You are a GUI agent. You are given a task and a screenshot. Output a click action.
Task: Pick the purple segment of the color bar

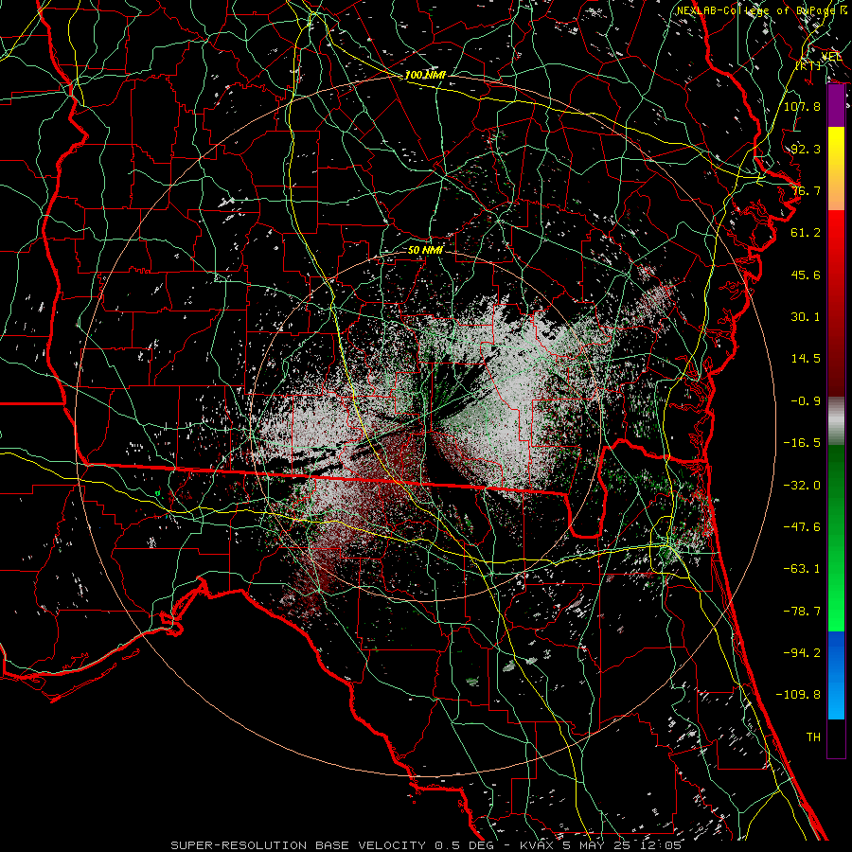click(836, 106)
